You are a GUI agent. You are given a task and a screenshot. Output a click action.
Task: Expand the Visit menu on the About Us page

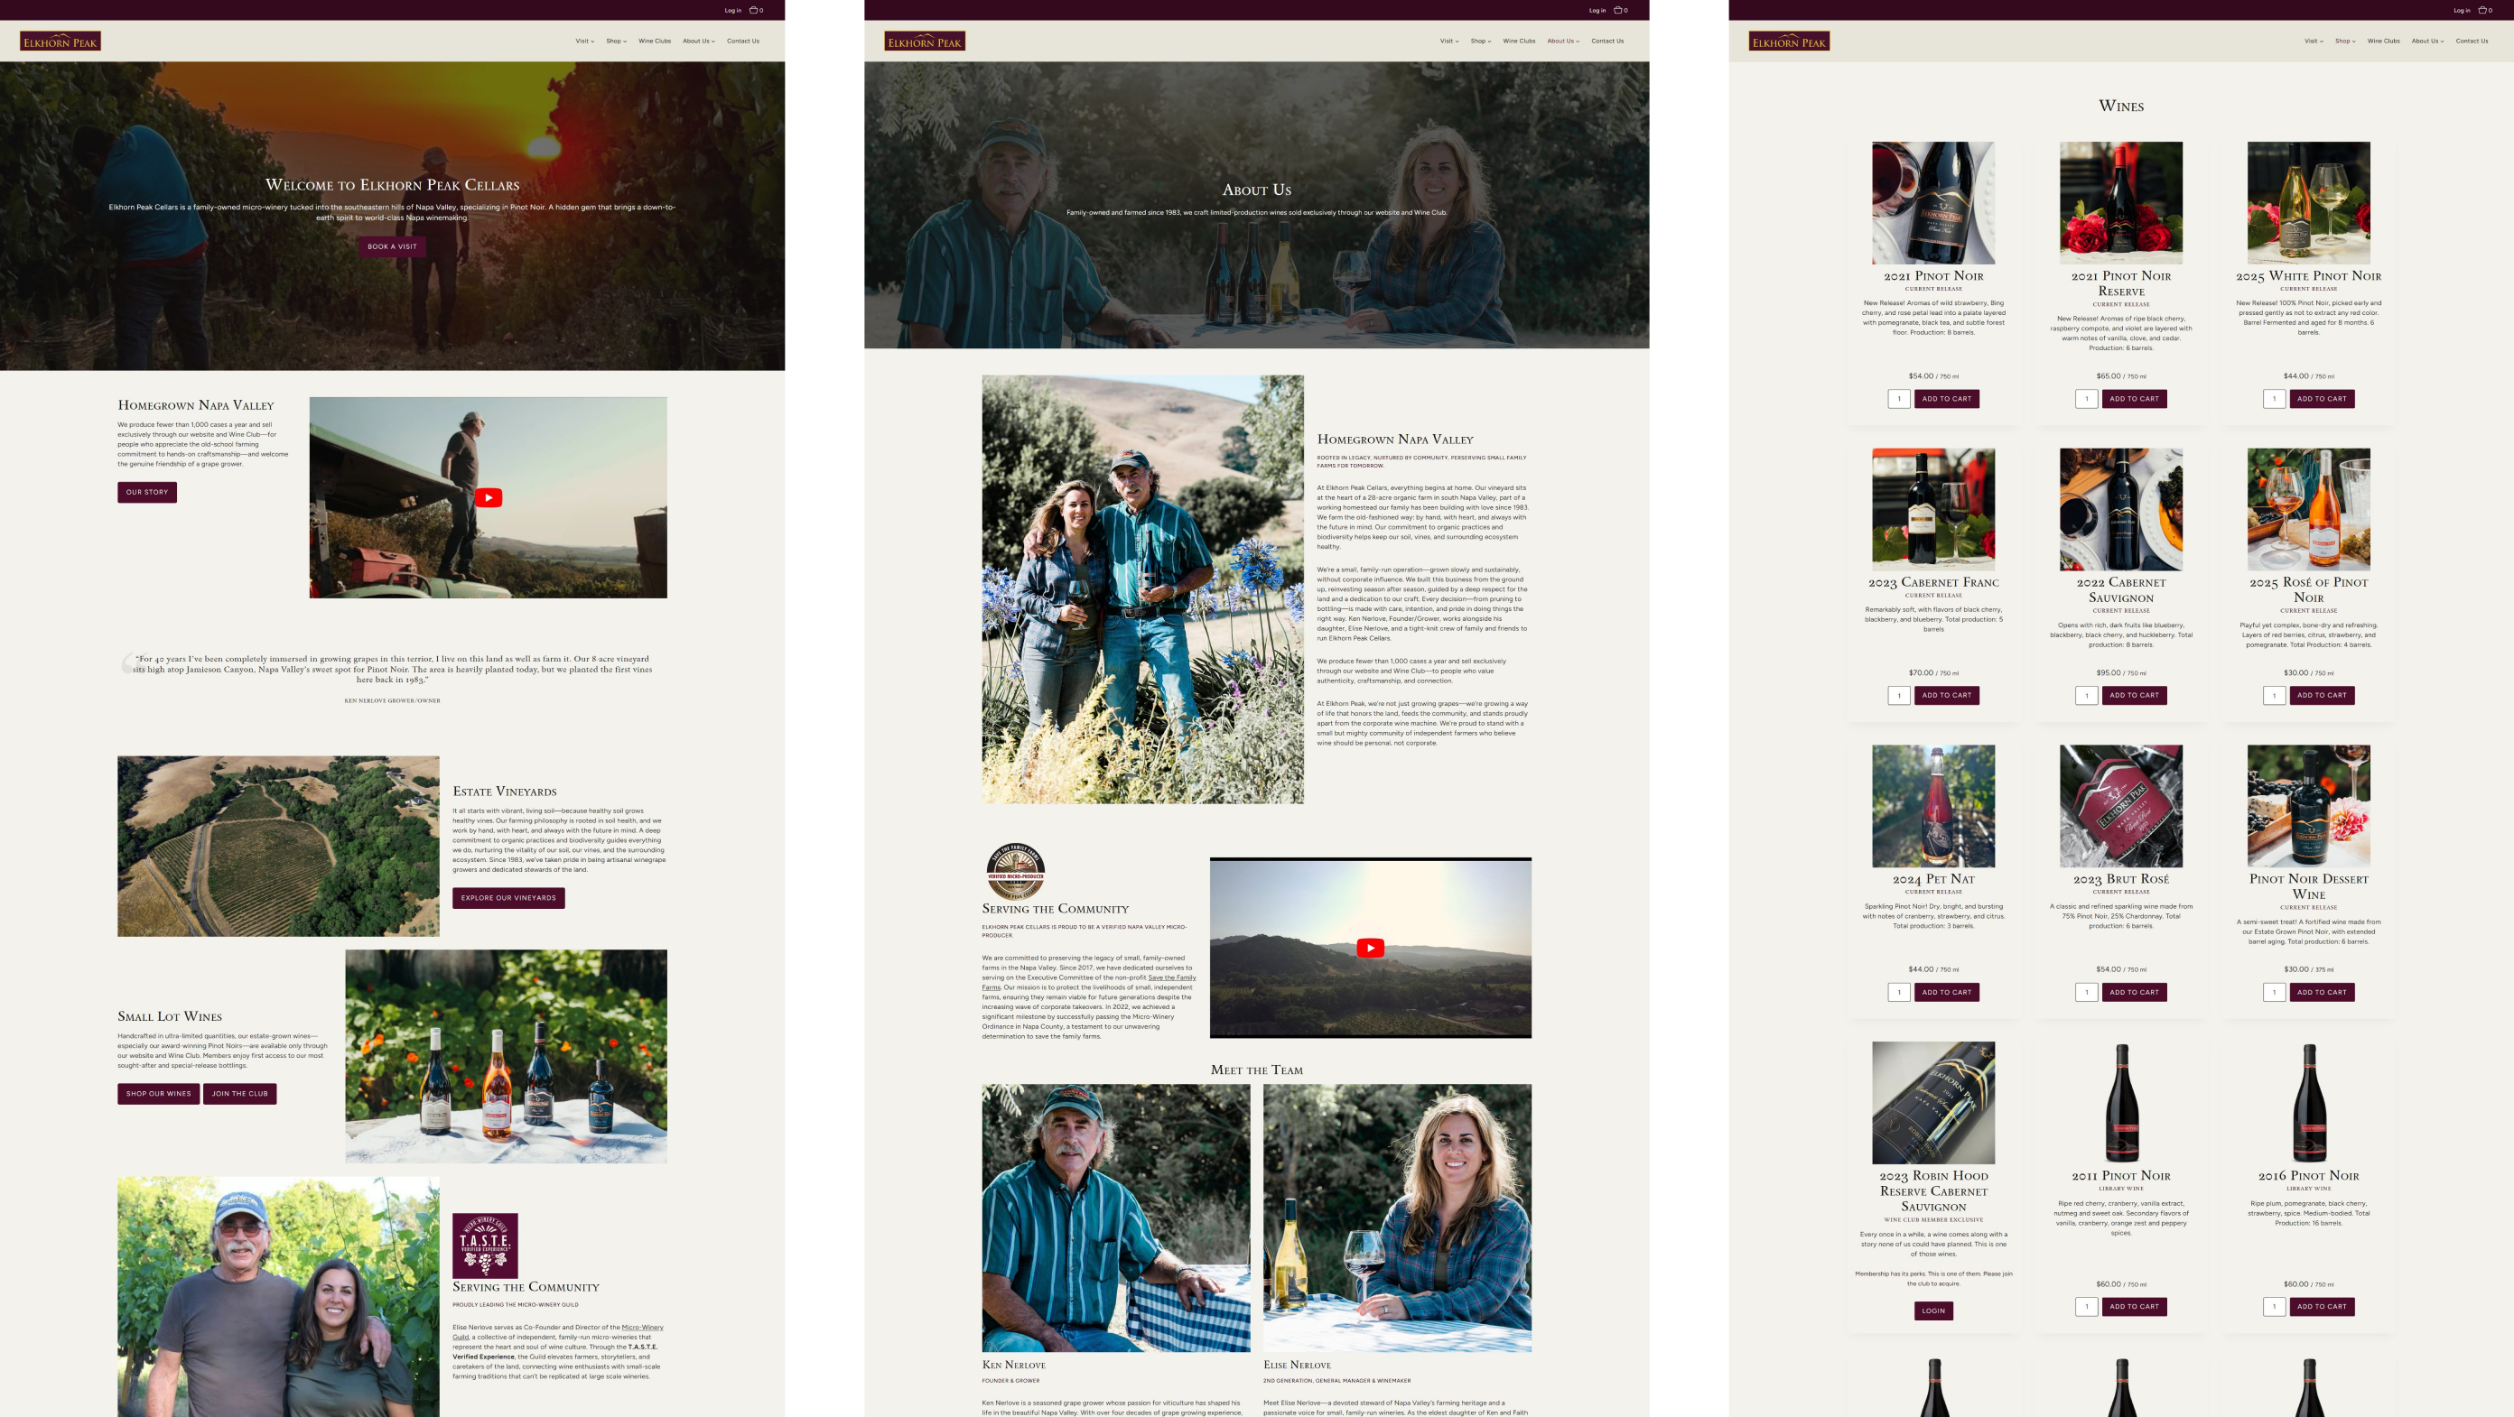(1449, 41)
